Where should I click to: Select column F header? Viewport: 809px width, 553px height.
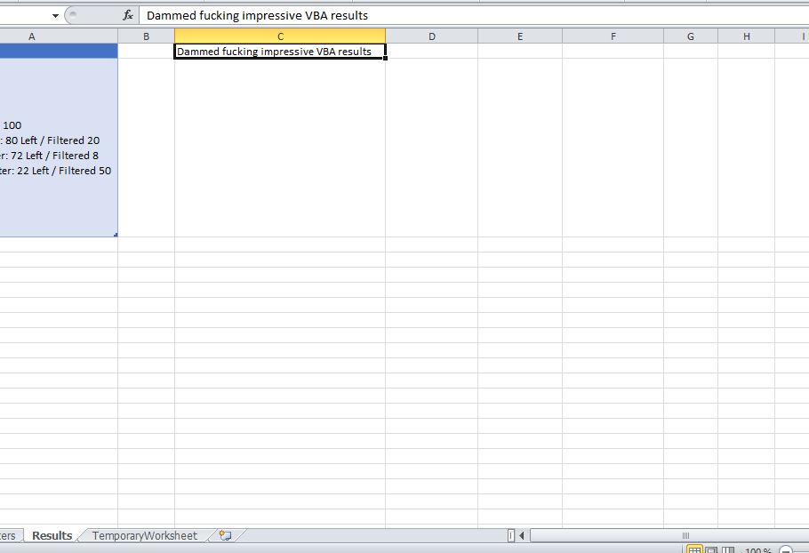613,36
